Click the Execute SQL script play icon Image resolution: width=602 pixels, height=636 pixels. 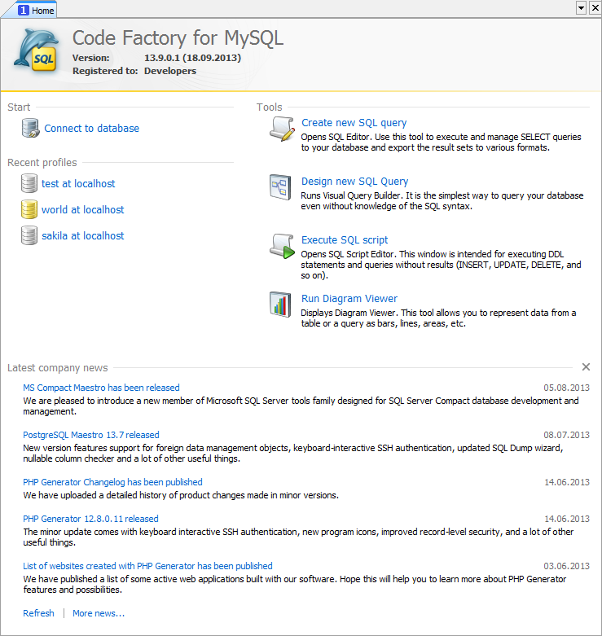click(282, 246)
